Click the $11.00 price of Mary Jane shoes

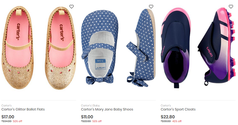(87, 117)
